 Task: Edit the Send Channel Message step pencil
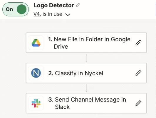(138, 103)
